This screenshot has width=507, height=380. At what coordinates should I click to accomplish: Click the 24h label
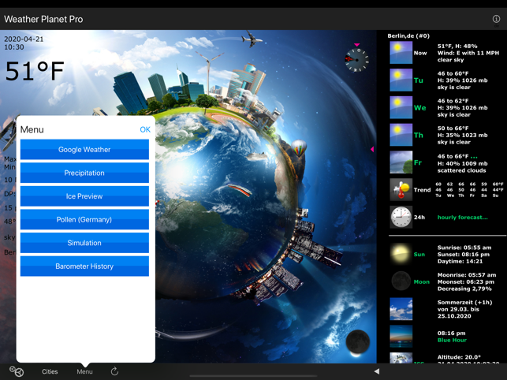pos(419,218)
